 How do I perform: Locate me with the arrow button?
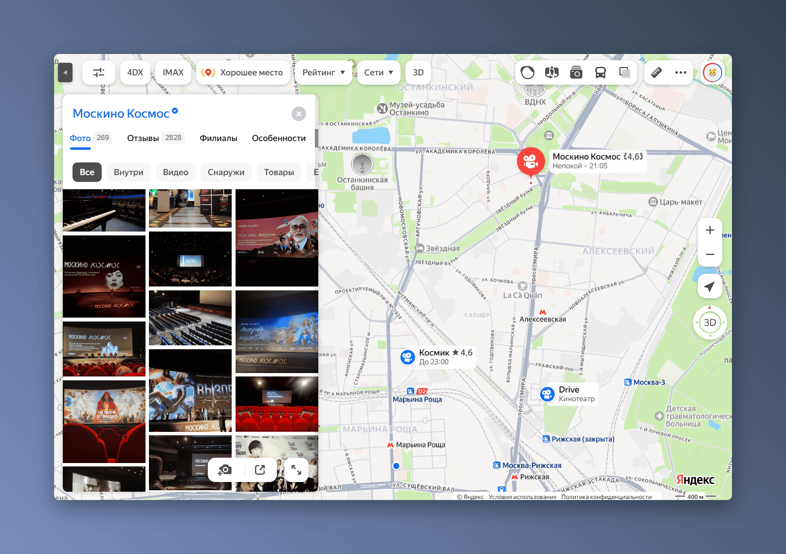click(x=710, y=286)
